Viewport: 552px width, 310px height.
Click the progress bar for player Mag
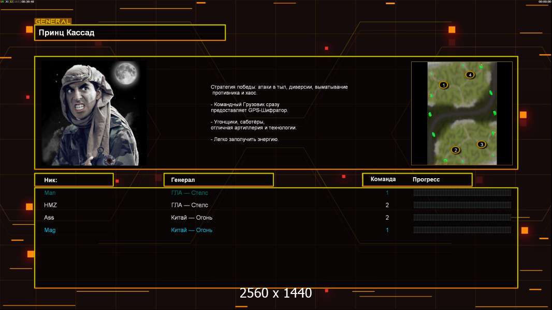click(x=462, y=230)
